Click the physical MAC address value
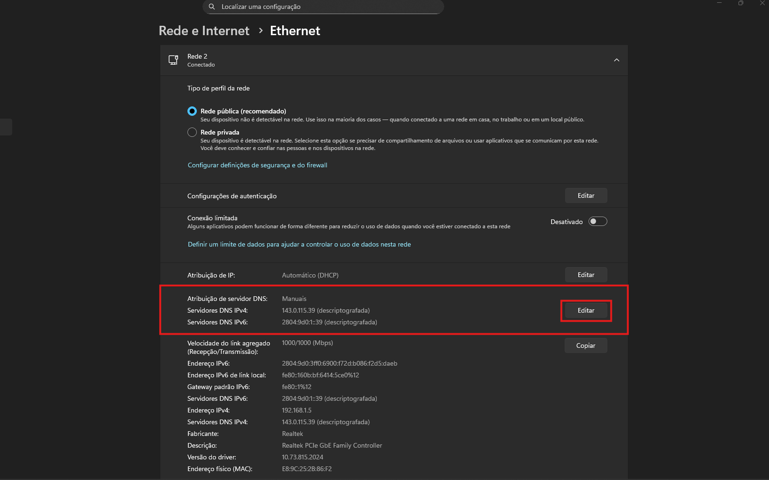Screen dimensions: 769x480 pos(306,469)
